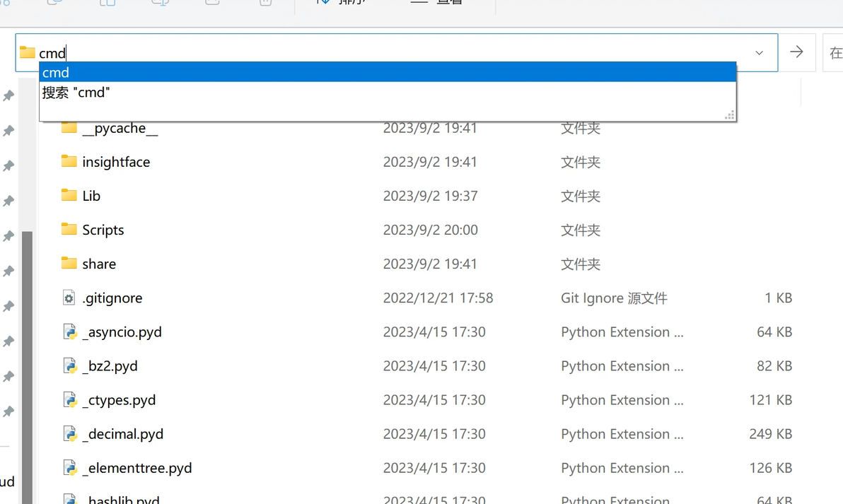Click the share folder icon
Screen dimensions: 843x504
click(x=69, y=264)
